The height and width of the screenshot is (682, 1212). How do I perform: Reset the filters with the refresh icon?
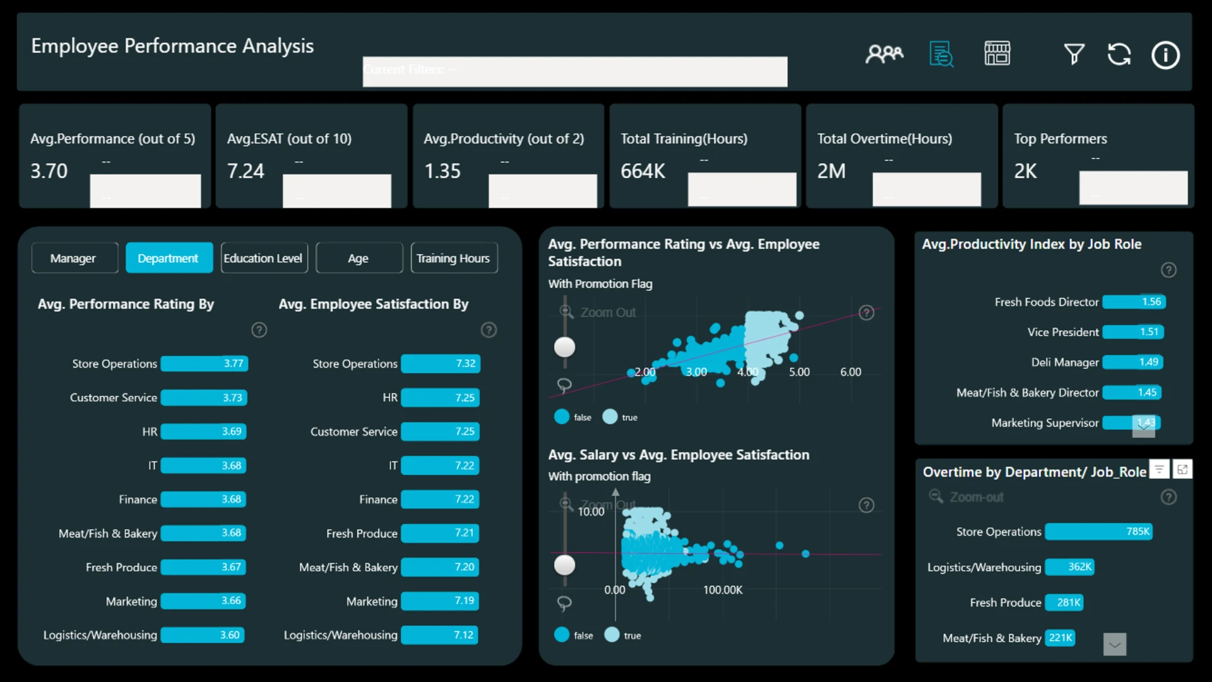(1119, 54)
